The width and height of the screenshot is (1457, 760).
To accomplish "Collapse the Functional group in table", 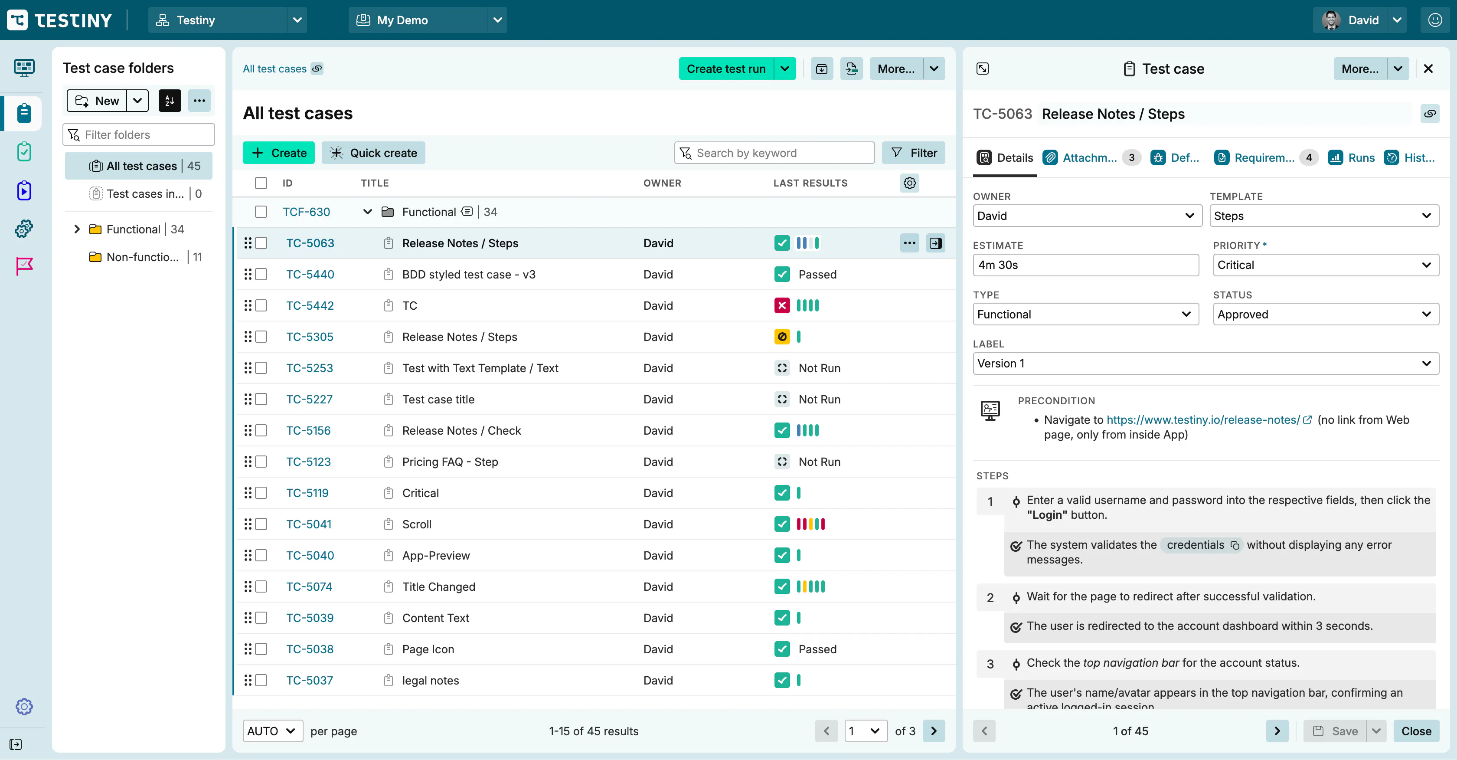I will [368, 212].
